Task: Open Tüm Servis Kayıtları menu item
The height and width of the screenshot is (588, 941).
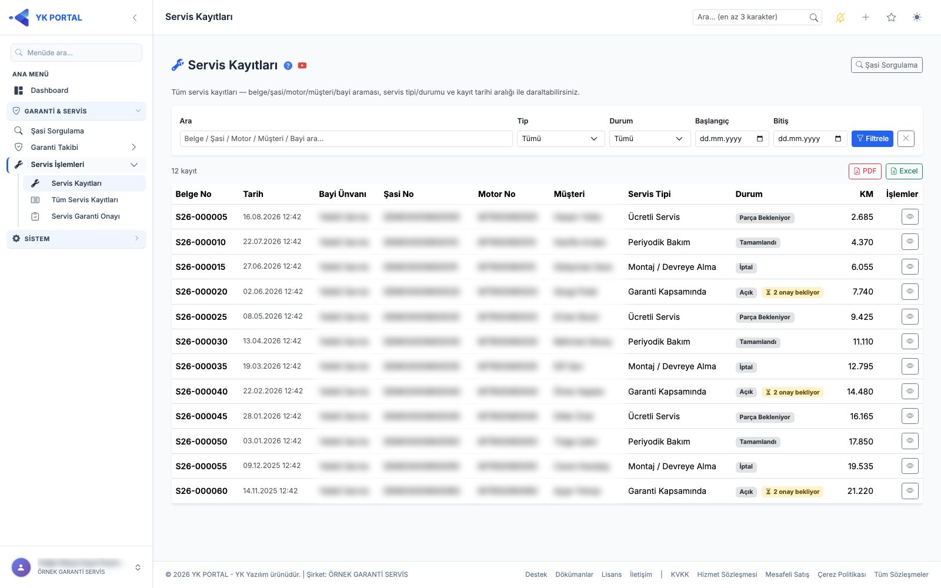Action: coord(85,200)
